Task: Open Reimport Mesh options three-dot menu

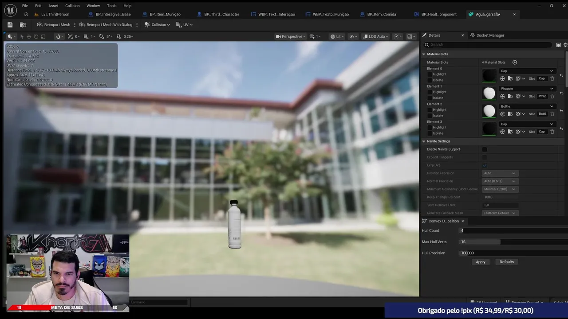Action: pyautogui.click(x=75, y=25)
